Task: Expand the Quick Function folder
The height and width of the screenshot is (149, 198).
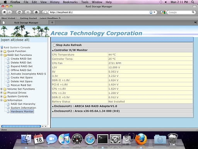Action: pos(2,51)
